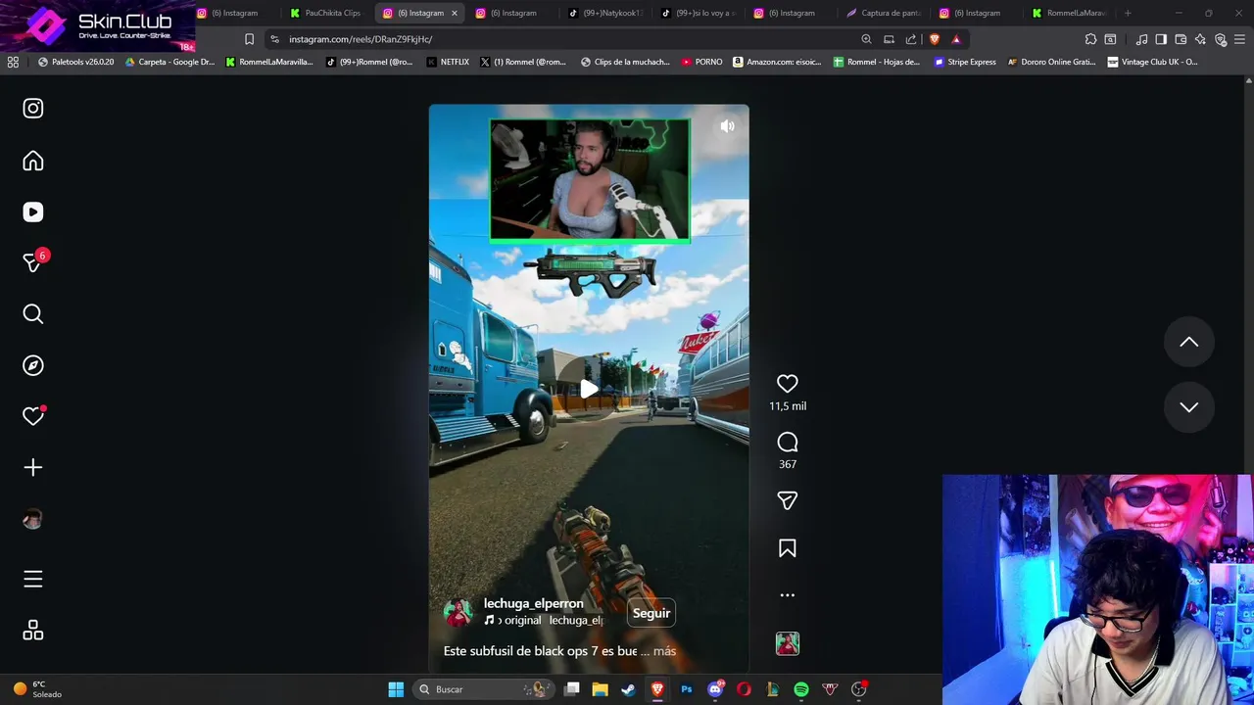This screenshot has height=705, width=1254.
Task: Go to the Home feed icon in sidebar
Action: [33, 161]
